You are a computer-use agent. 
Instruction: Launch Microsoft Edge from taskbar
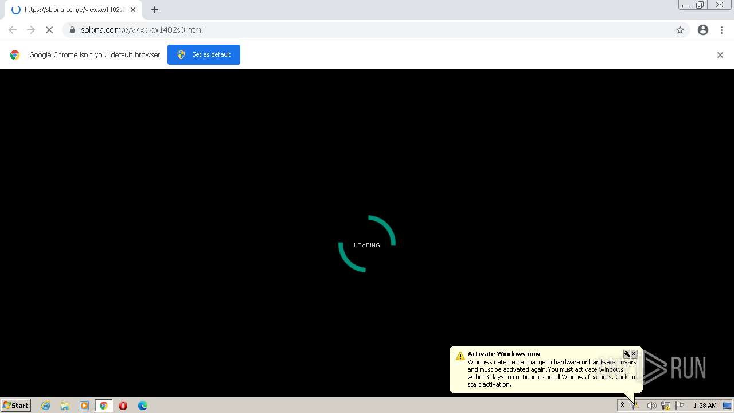pyautogui.click(x=142, y=406)
